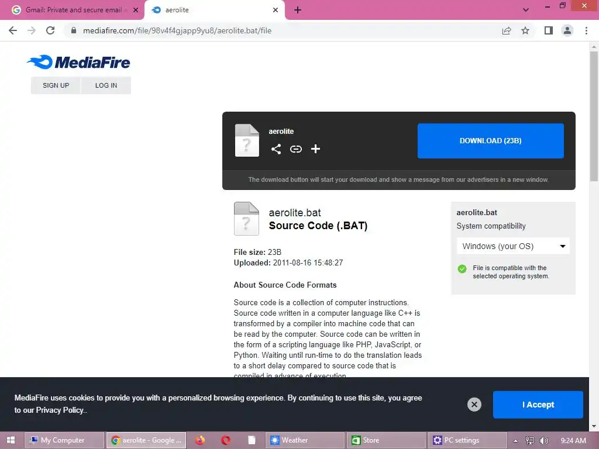Open PC settings from the taskbar
Image resolution: width=599 pixels, height=449 pixels.
coord(467,440)
